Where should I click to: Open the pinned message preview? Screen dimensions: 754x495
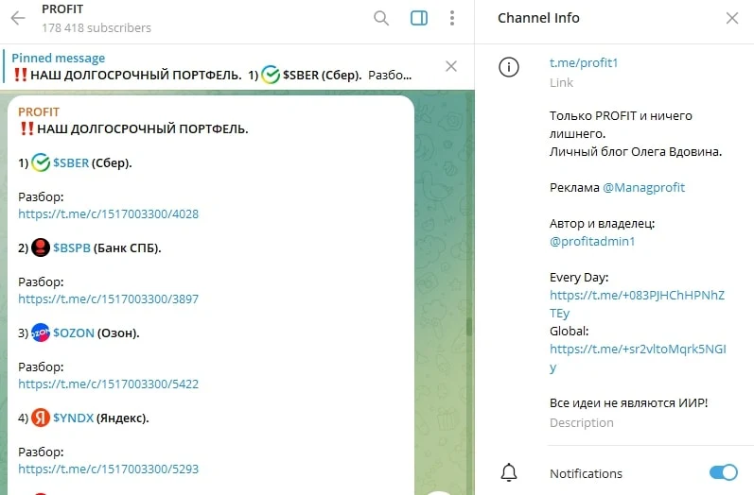212,67
